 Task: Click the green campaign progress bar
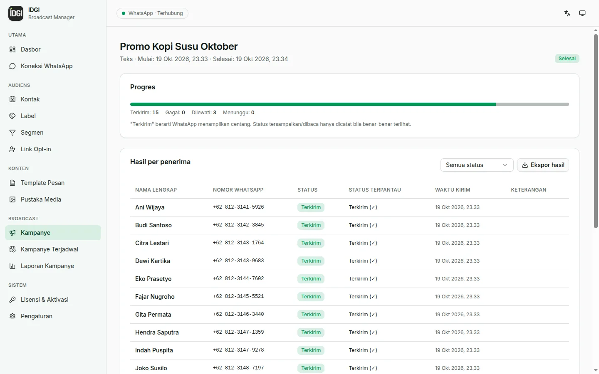(x=313, y=104)
